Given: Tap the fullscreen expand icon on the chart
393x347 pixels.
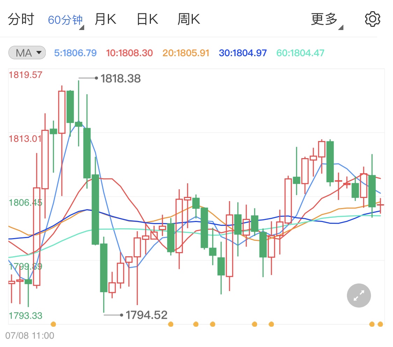Looking at the screenshot, I should [358, 295].
